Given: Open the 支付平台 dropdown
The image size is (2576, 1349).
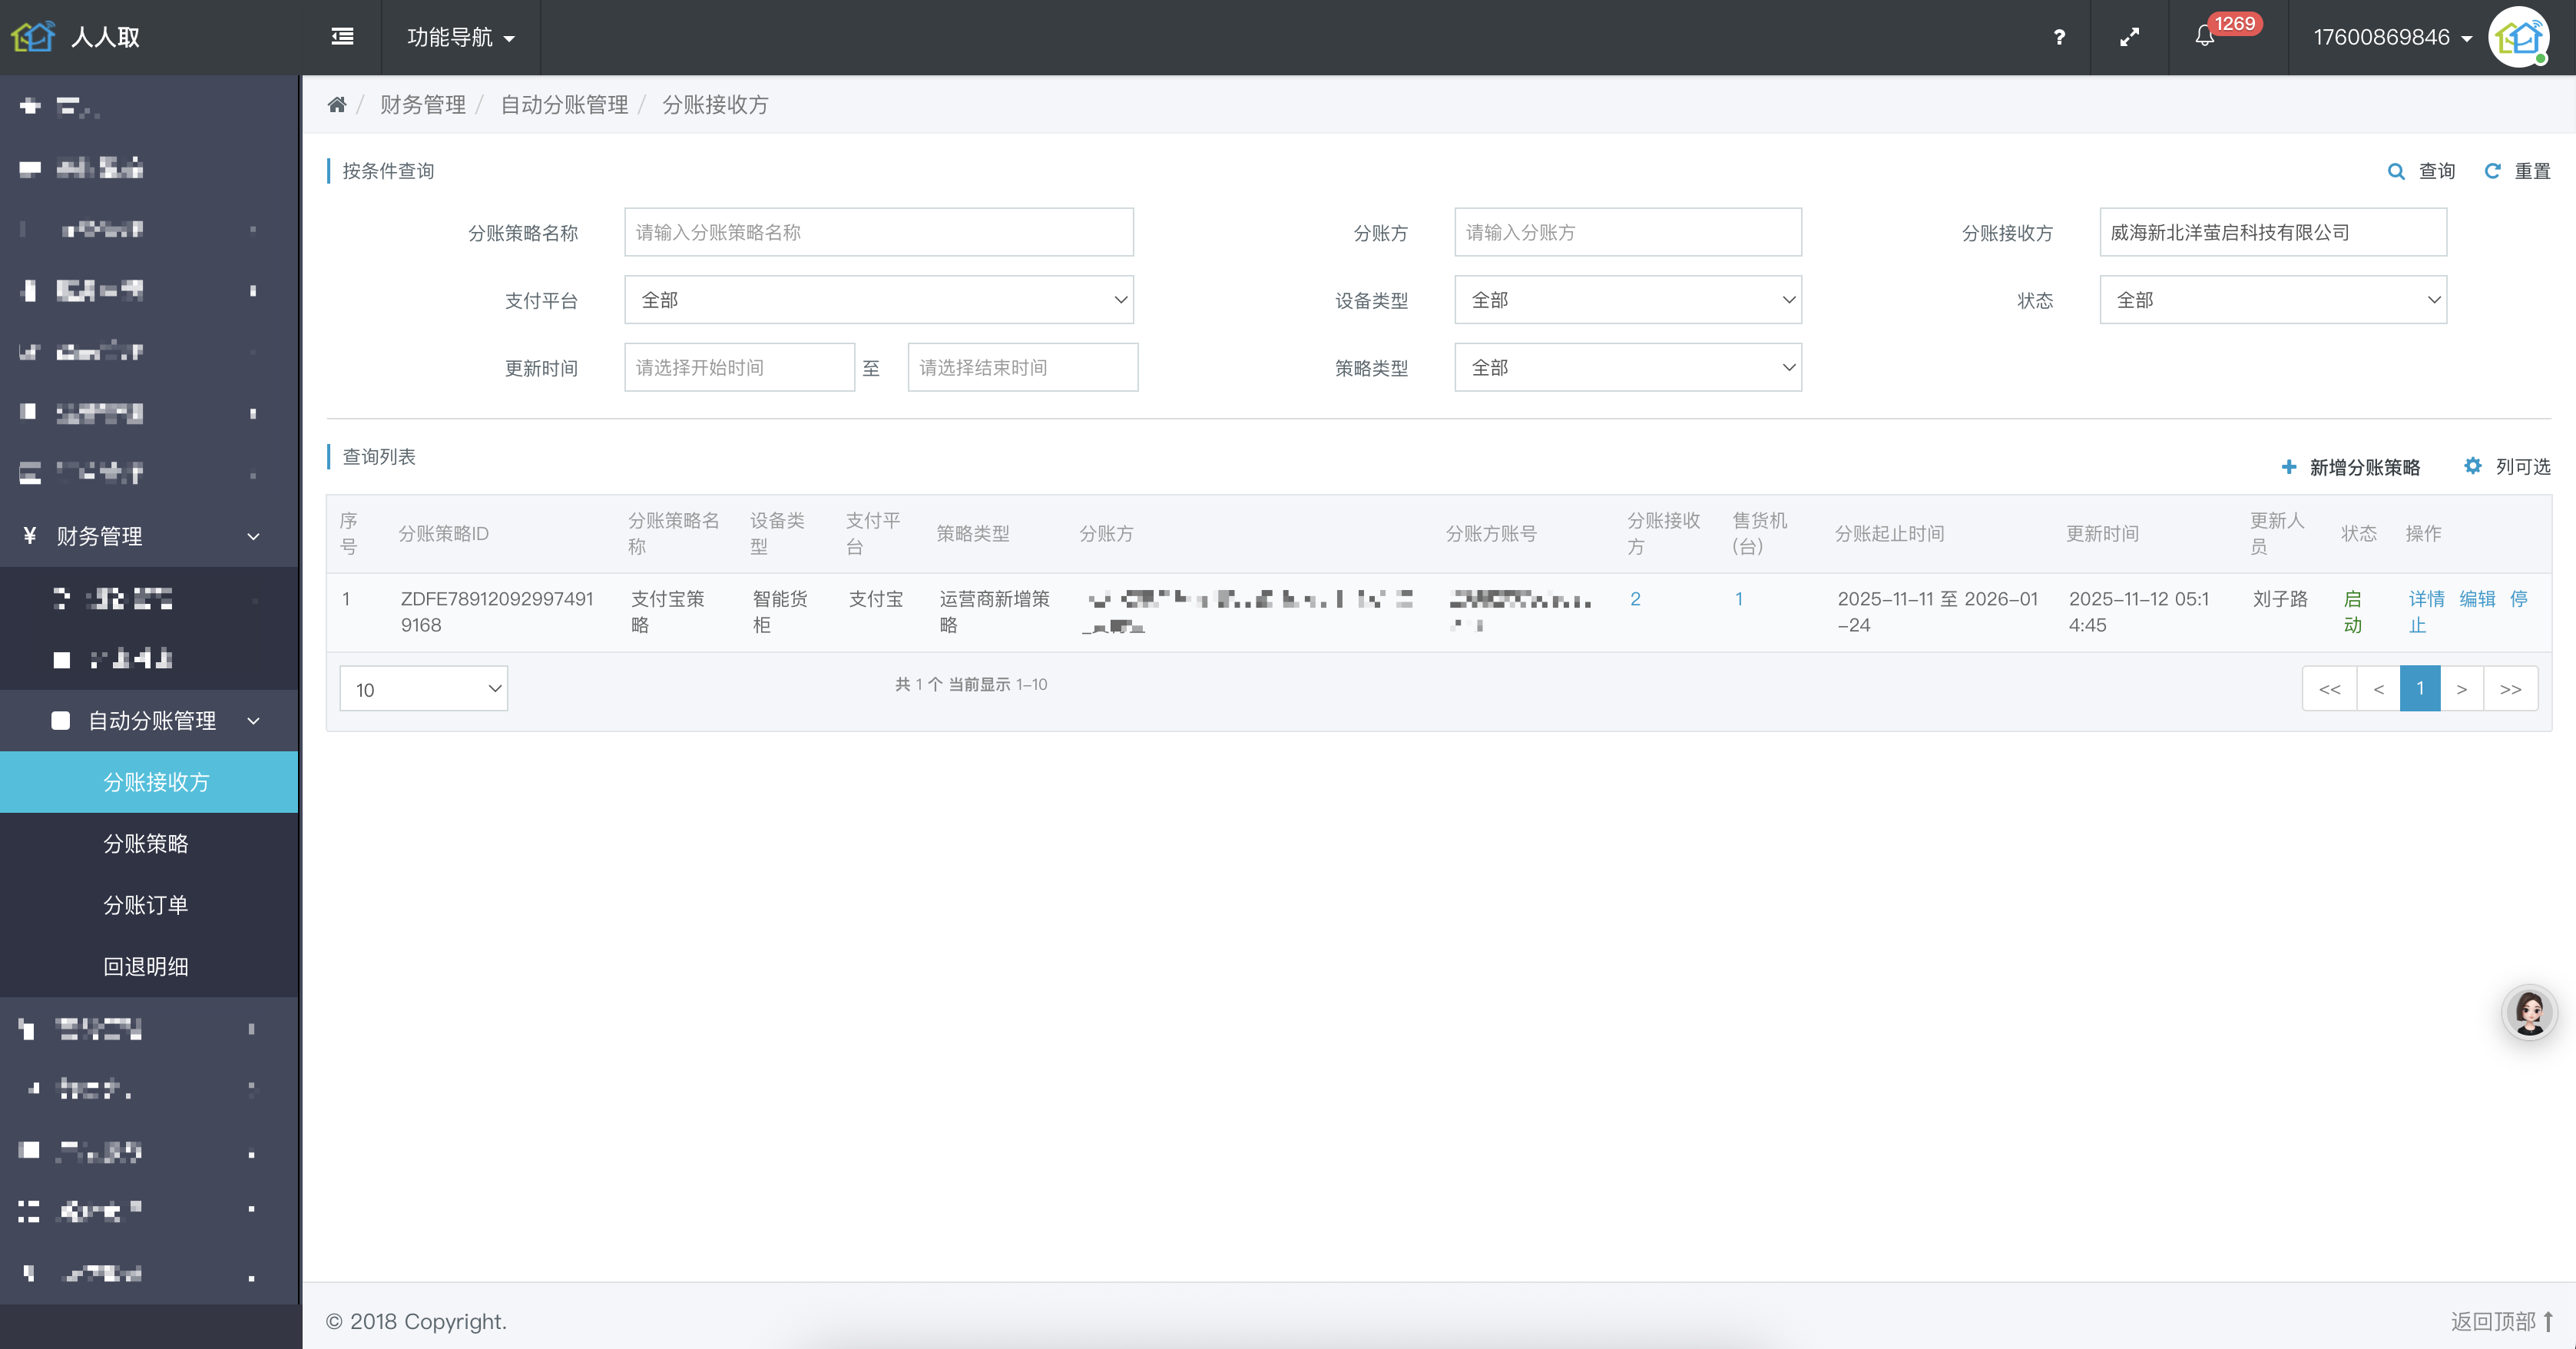Looking at the screenshot, I should [x=878, y=300].
